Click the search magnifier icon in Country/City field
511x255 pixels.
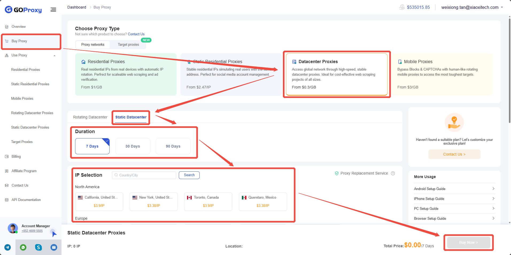click(116, 175)
